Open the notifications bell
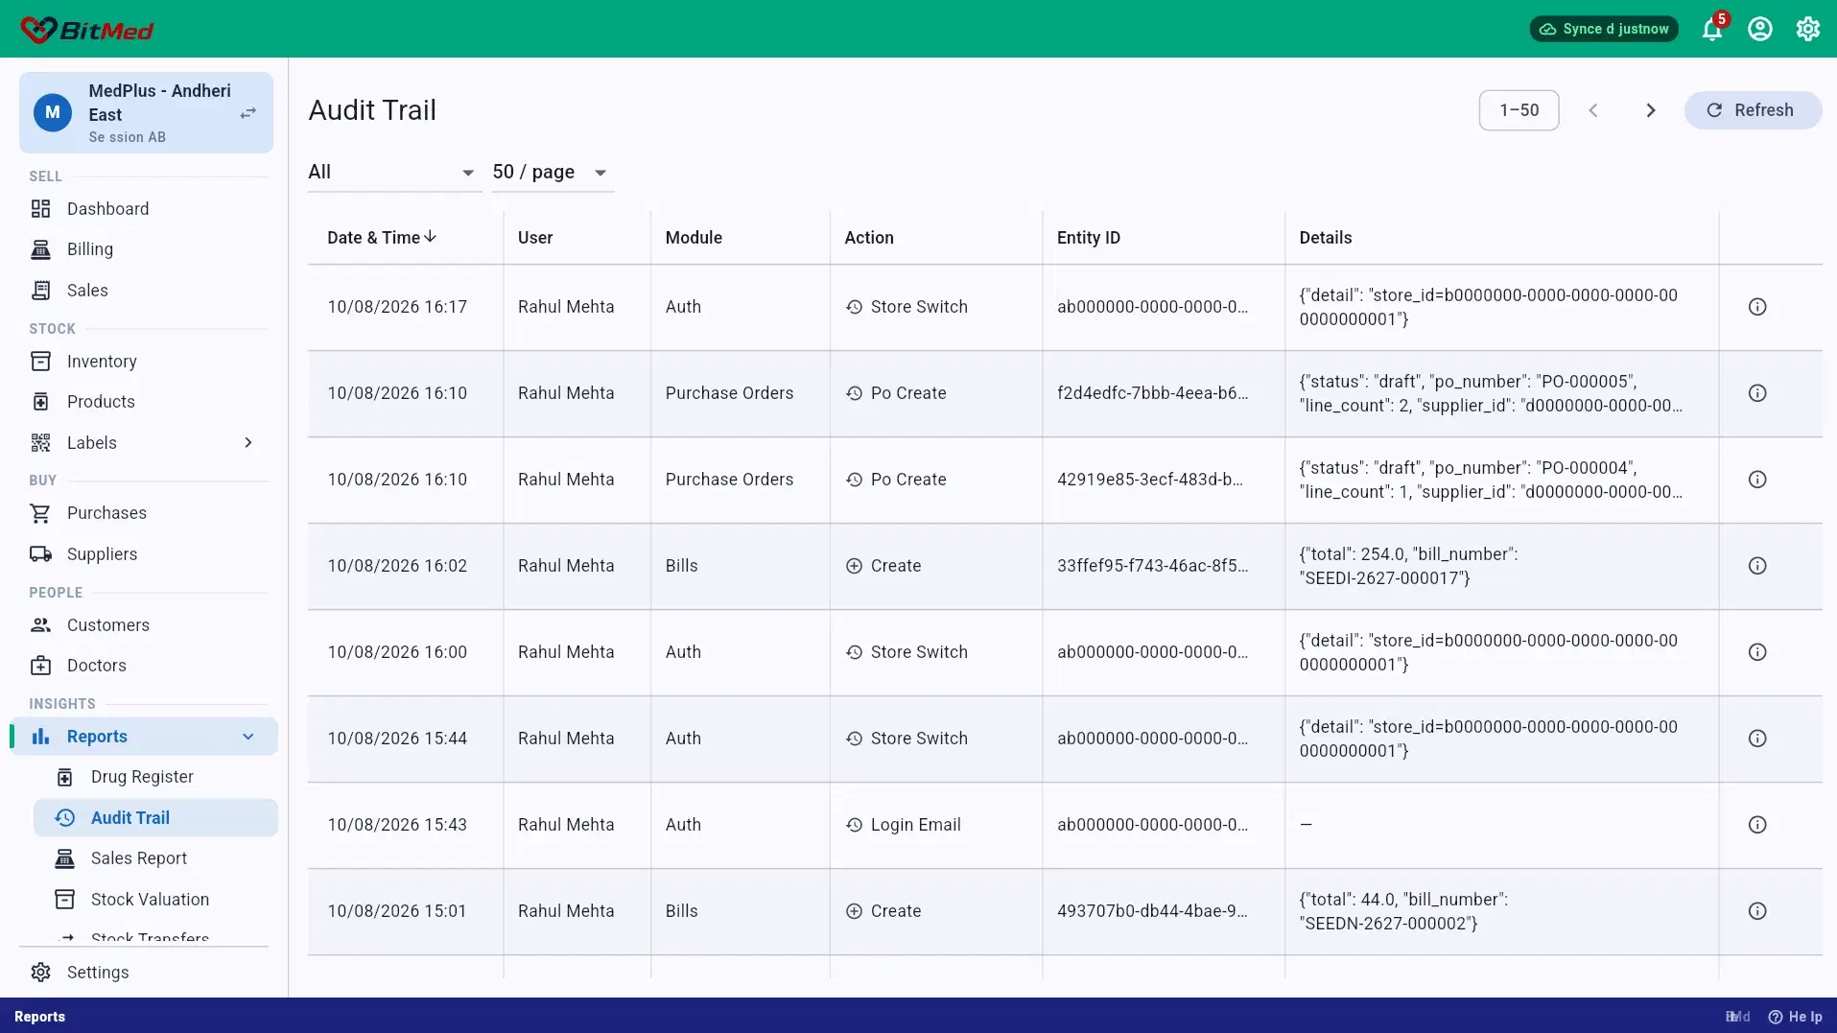1837x1033 pixels. 1712,29
